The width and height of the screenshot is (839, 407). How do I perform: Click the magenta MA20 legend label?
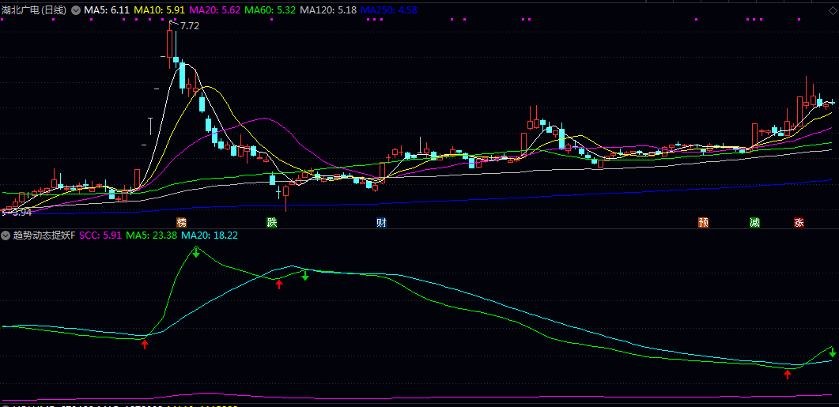click(214, 10)
